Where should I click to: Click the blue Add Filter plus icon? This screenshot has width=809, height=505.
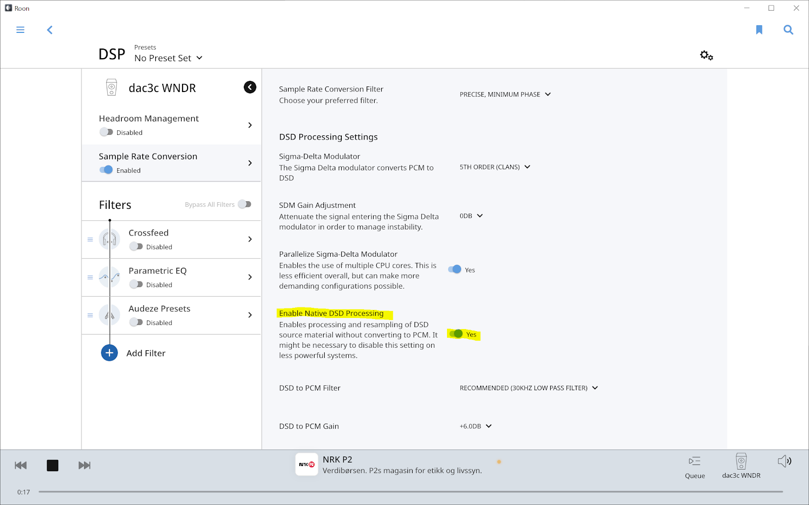109,353
